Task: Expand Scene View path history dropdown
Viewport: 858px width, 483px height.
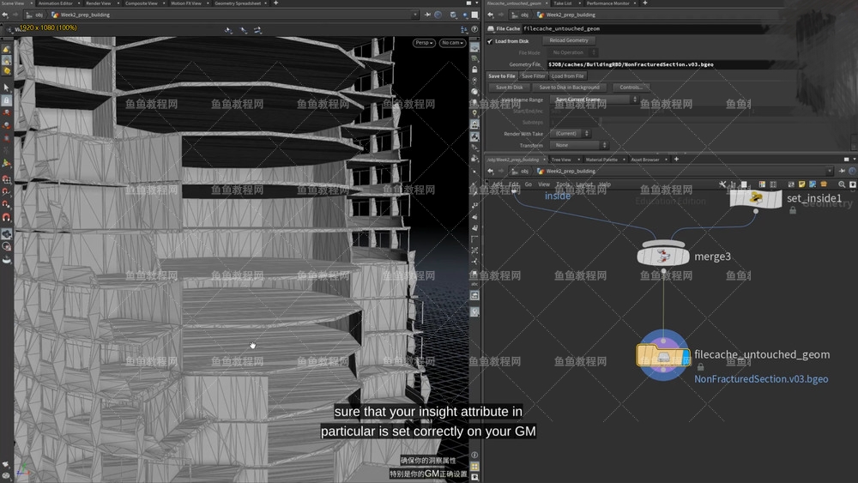Action: tap(415, 15)
